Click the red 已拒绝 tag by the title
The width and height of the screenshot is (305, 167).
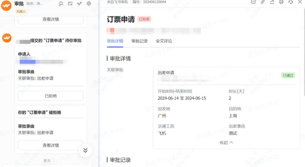[144, 19]
